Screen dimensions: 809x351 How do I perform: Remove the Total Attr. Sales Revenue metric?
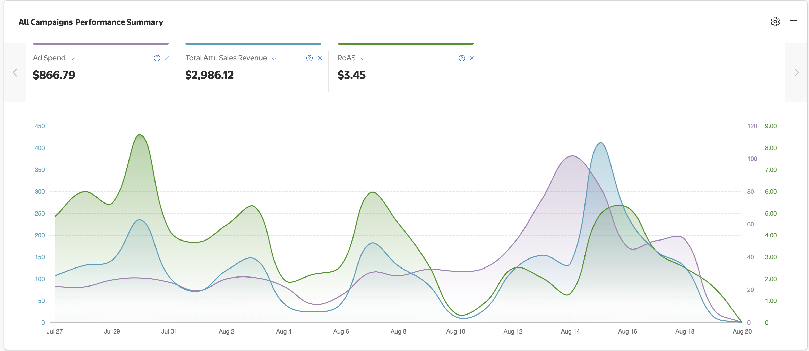click(320, 58)
